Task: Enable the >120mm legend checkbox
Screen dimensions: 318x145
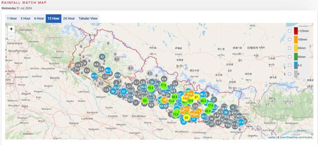Action: pyautogui.click(x=290, y=31)
